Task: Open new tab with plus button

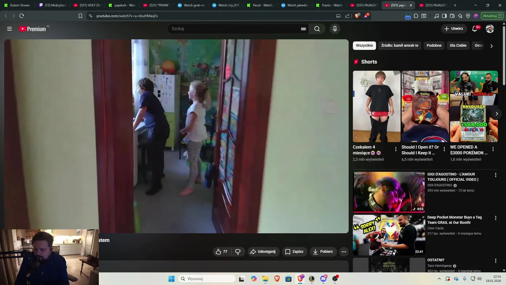Action: point(455,5)
